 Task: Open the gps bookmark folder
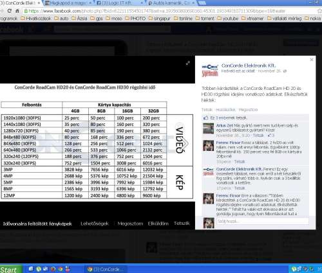point(97,19)
